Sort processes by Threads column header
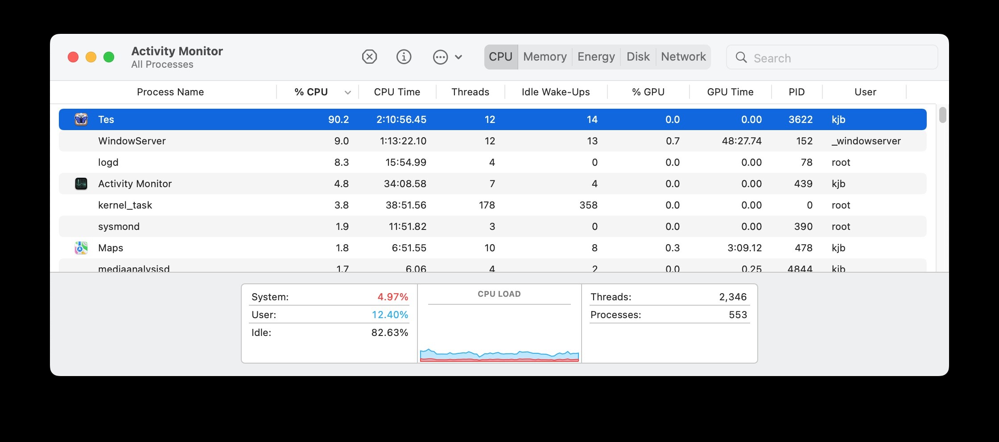Screen dimensions: 999x442 tap(470, 92)
